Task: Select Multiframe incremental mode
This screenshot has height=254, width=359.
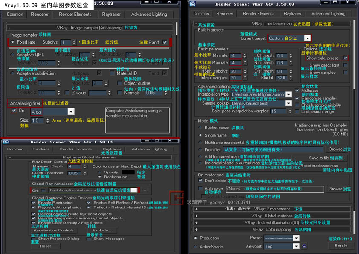Action: [x=200, y=142]
